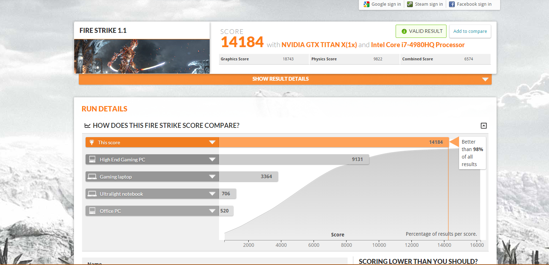
Task: Click the chart icon beside How Does This Compare
Action: pos(87,125)
